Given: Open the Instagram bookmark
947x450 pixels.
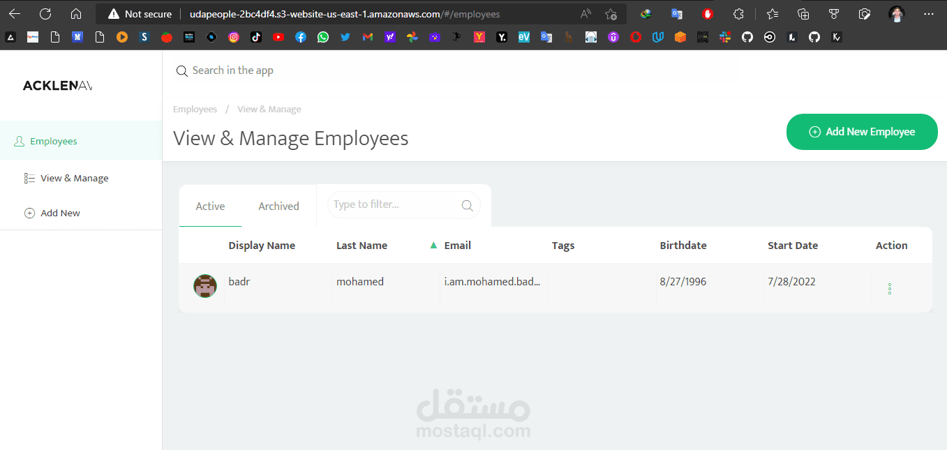Looking at the screenshot, I should [x=234, y=38].
